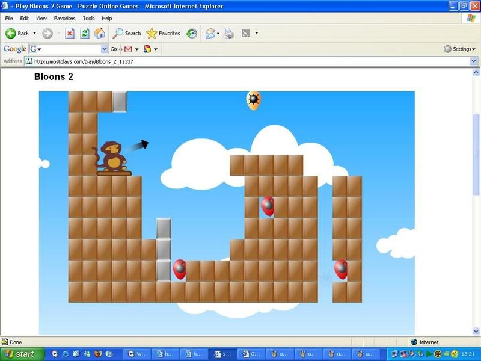Click the grey metal block at top

click(x=120, y=102)
